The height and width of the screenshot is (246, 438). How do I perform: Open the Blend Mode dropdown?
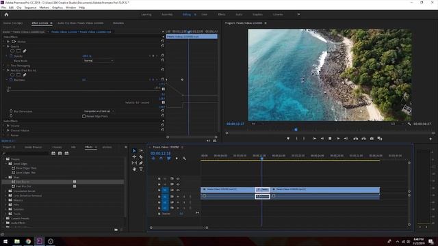click(99, 61)
